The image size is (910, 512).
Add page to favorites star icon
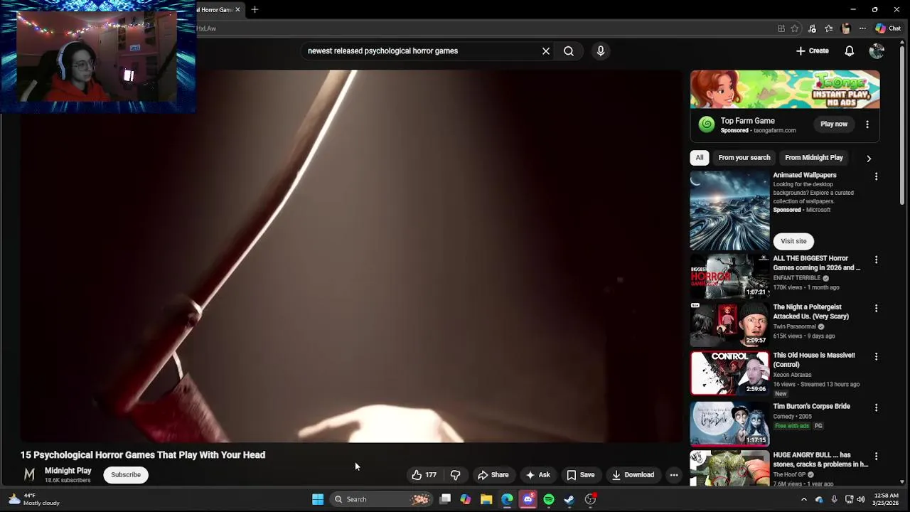click(795, 28)
